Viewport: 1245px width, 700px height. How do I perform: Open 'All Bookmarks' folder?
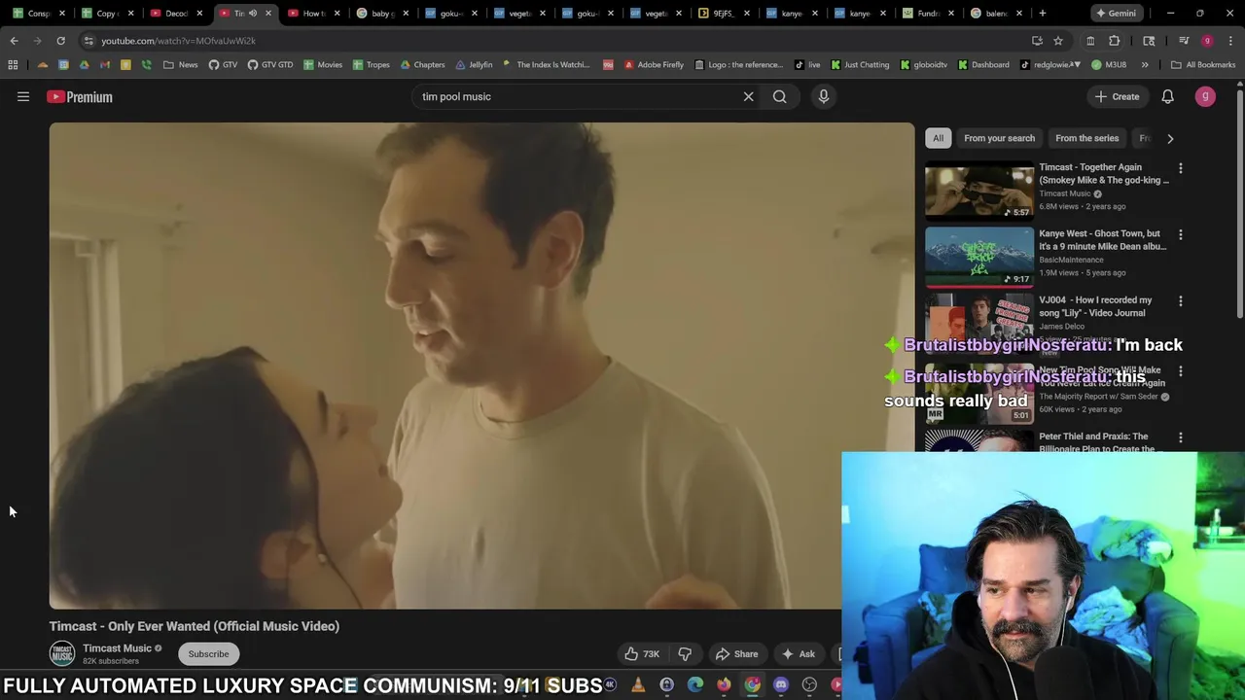pos(1203,65)
